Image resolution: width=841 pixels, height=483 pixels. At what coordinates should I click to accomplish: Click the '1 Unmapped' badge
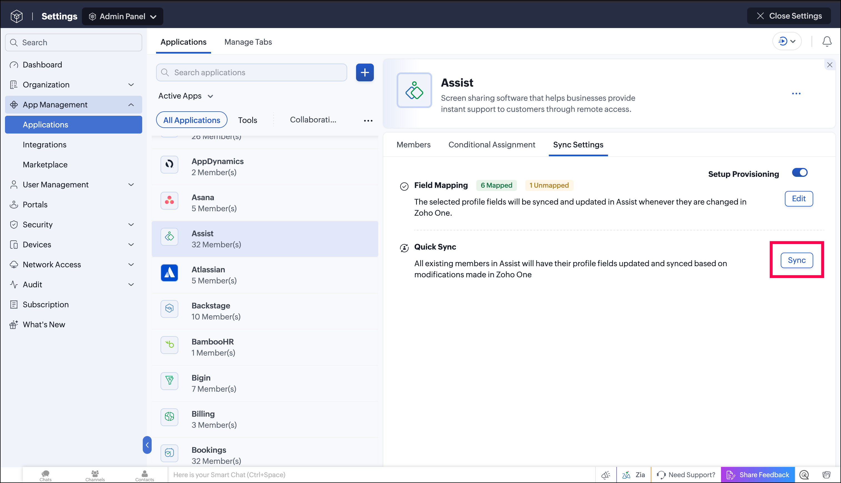click(x=549, y=185)
